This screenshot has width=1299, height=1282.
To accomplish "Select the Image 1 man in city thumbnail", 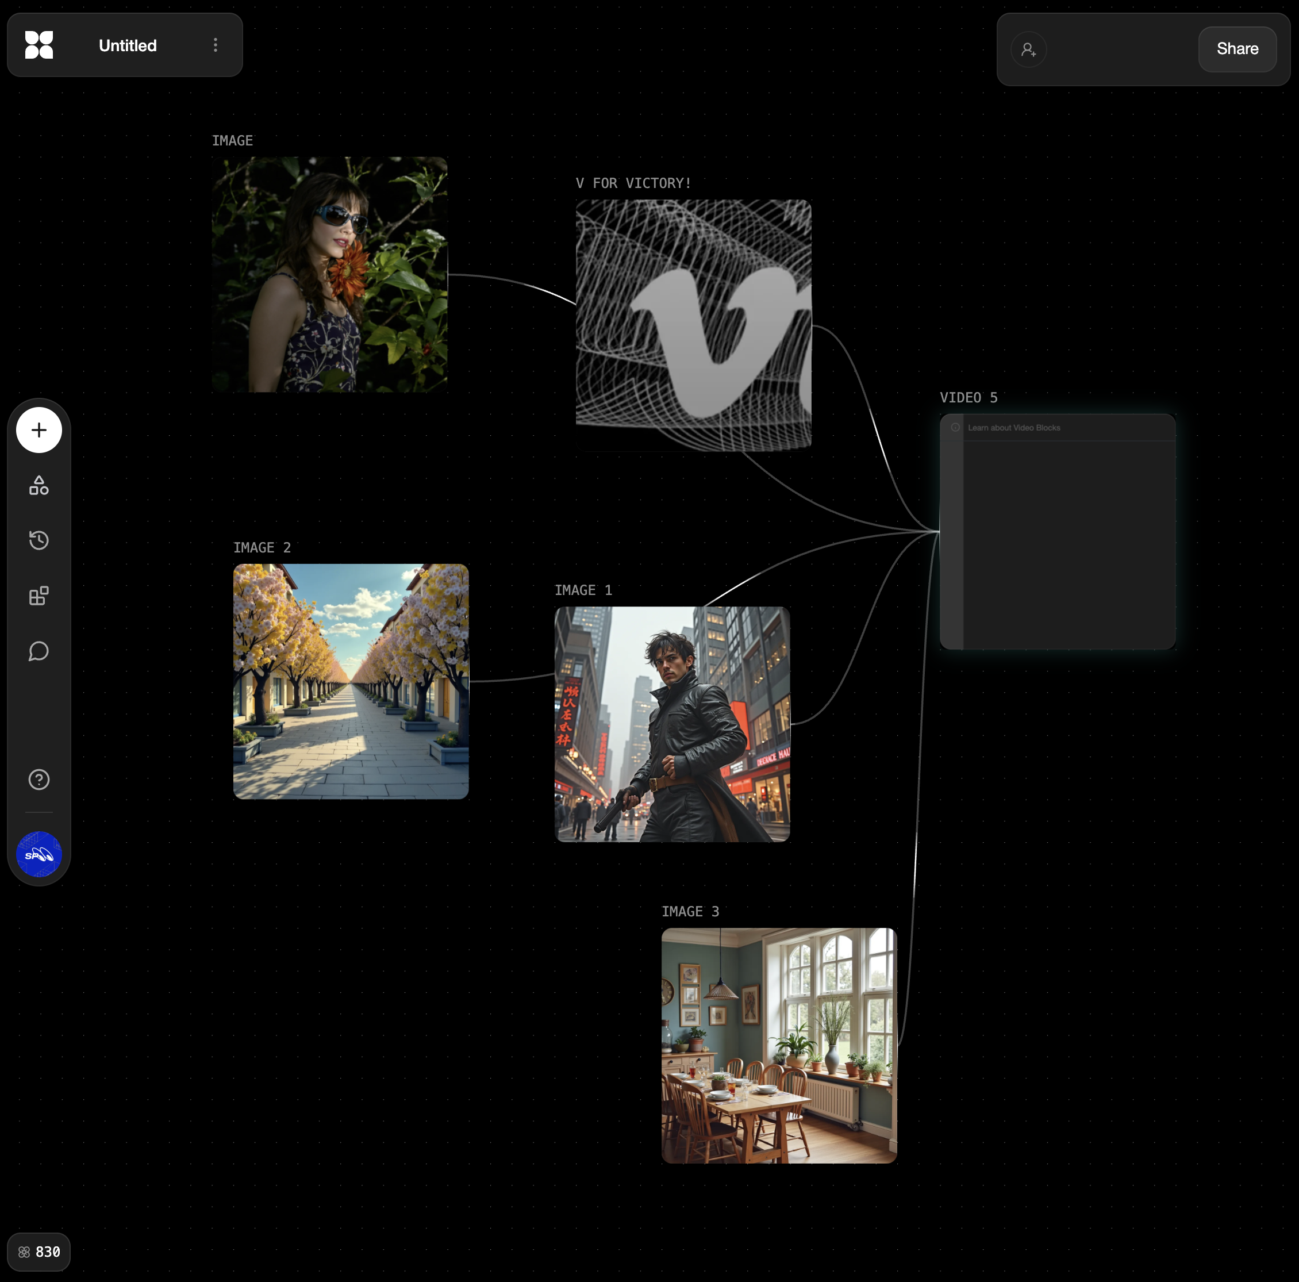I will point(672,724).
